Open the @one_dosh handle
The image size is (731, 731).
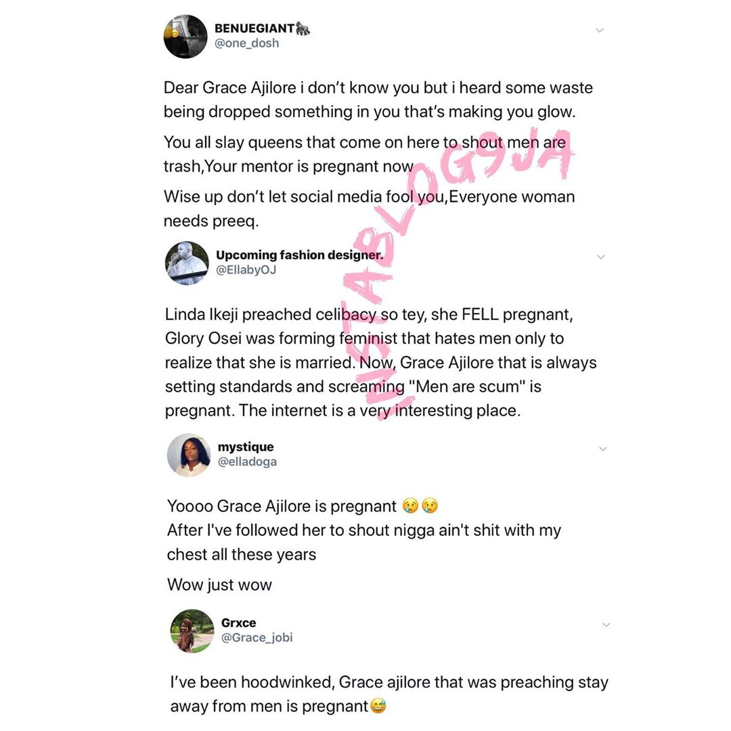click(246, 43)
